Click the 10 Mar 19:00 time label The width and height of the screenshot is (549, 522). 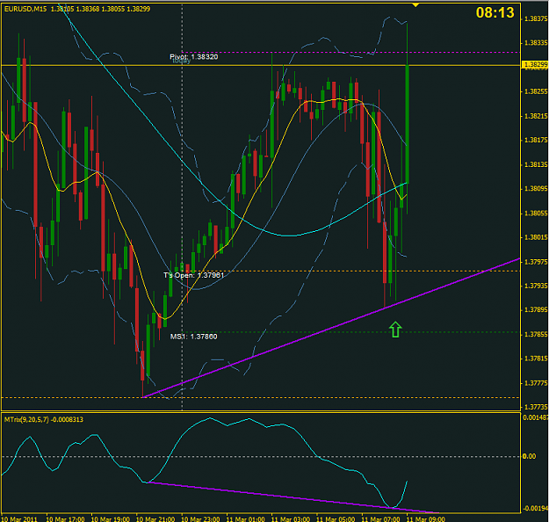click(x=111, y=518)
